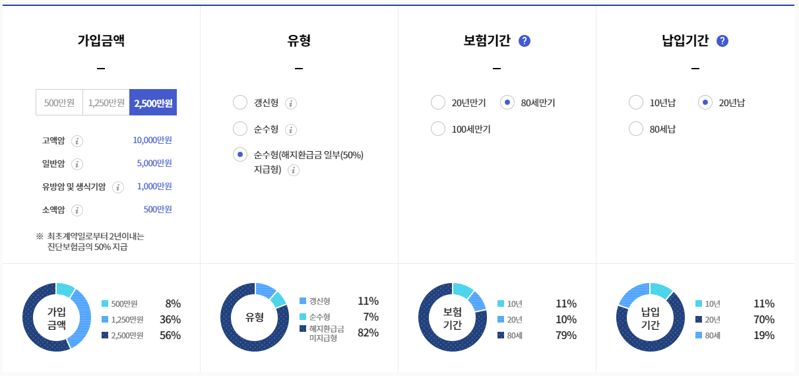Select the 500만원 amount tab
This screenshot has width=799, height=376.
[x=59, y=102]
